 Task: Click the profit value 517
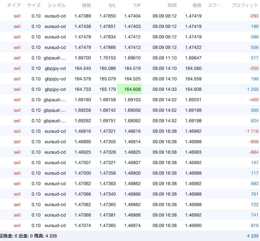tap(255, 58)
